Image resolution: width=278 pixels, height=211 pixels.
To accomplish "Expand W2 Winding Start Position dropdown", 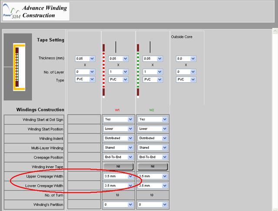I will point(152,129).
